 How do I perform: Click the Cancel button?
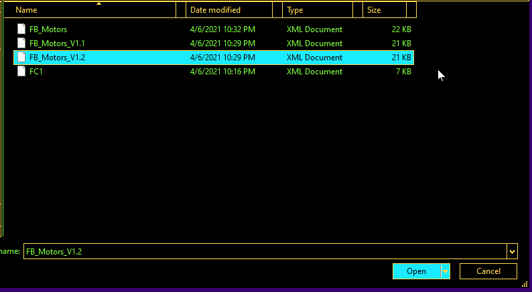[x=488, y=271]
